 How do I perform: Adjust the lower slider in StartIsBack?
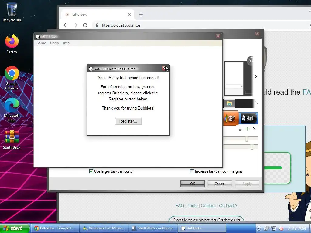(x=252, y=147)
